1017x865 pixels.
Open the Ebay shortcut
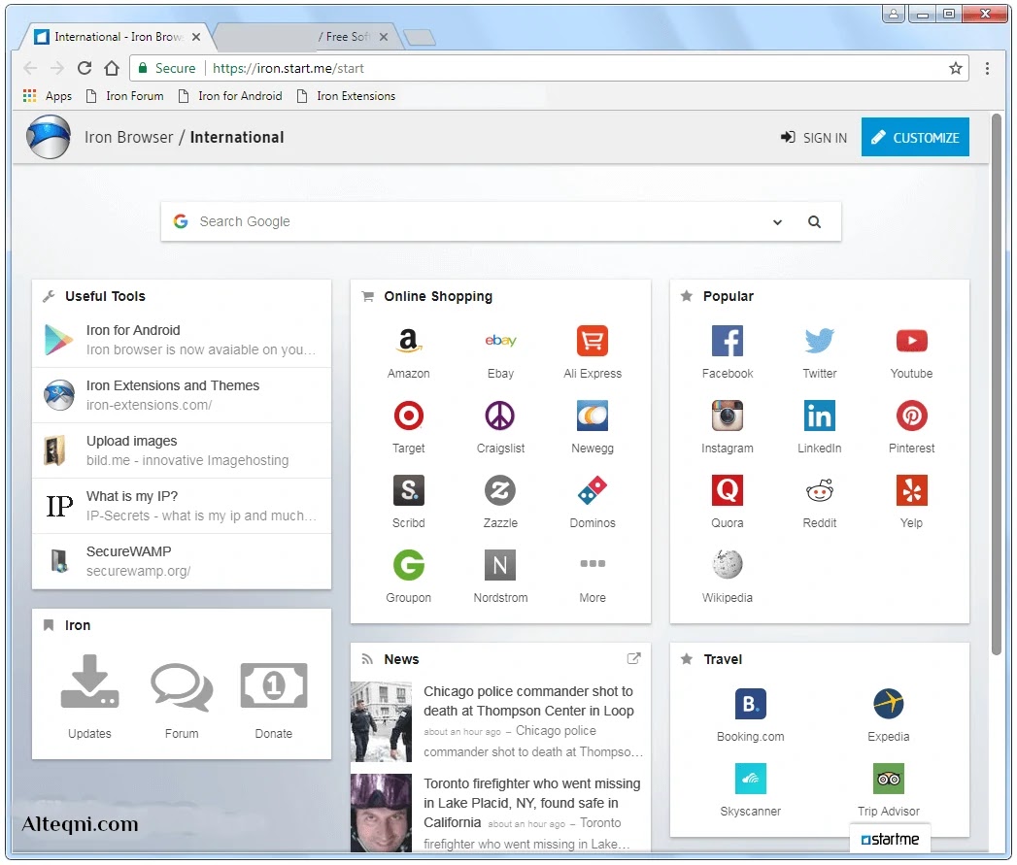(x=500, y=341)
